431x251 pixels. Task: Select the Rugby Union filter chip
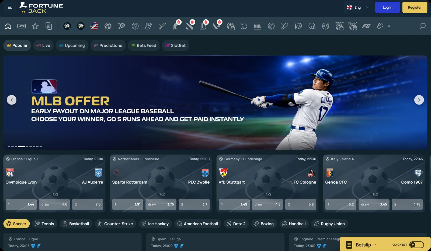330,224
